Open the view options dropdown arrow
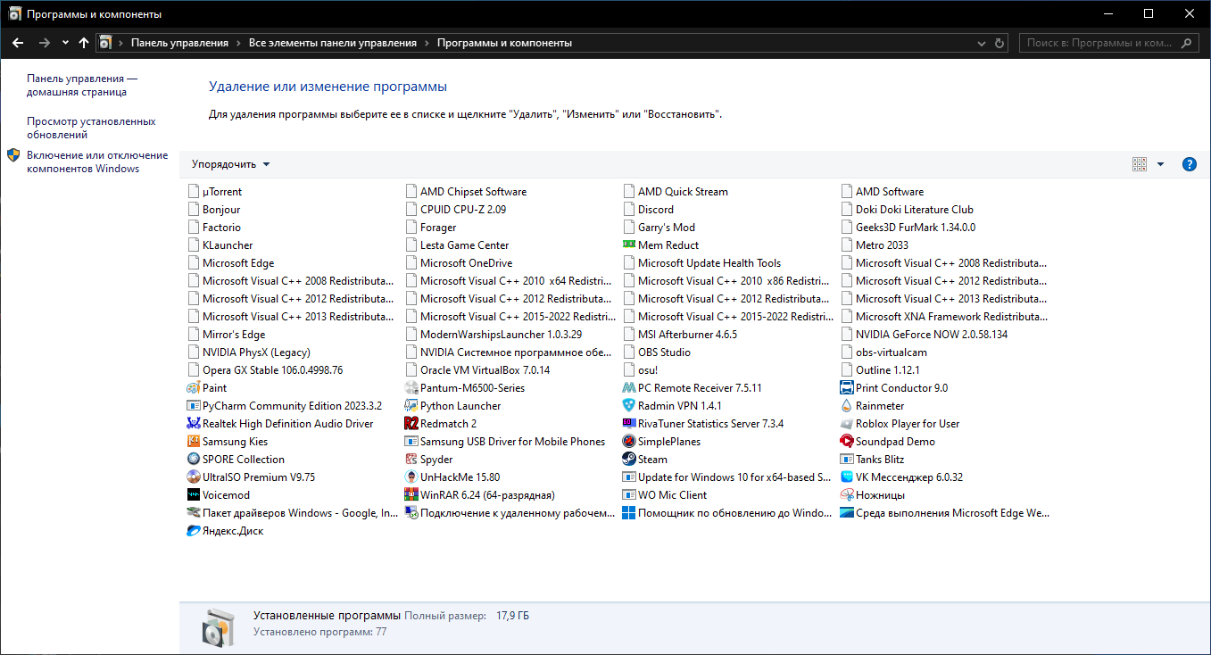Image resolution: width=1211 pixels, height=655 pixels. [1160, 164]
